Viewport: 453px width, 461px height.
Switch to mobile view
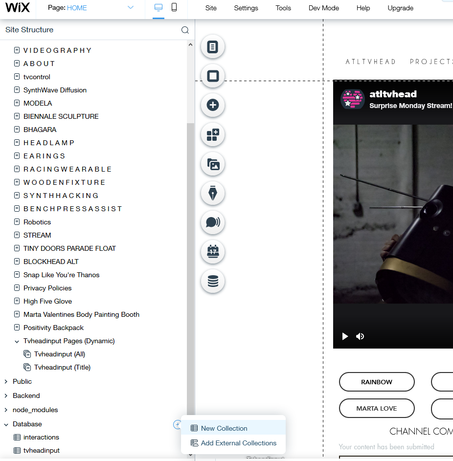pyautogui.click(x=174, y=8)
